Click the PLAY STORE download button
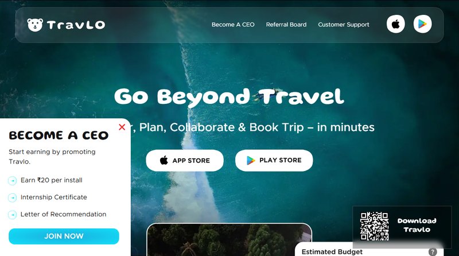Image resolution: width=459 pixels, height=256 pixels. [274, 161]
